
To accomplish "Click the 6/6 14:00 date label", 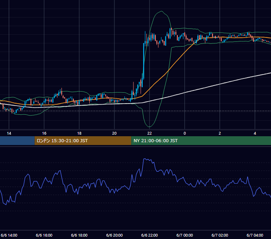I will pyautogui.click(x=9, y=235).
